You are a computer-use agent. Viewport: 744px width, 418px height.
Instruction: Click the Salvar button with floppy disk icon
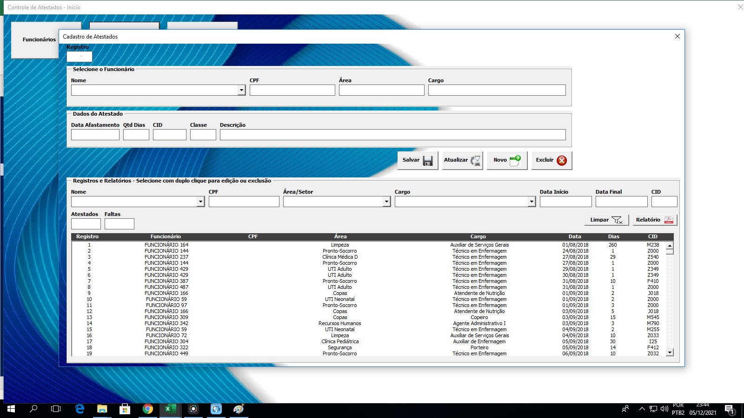[x=418, y=160]
